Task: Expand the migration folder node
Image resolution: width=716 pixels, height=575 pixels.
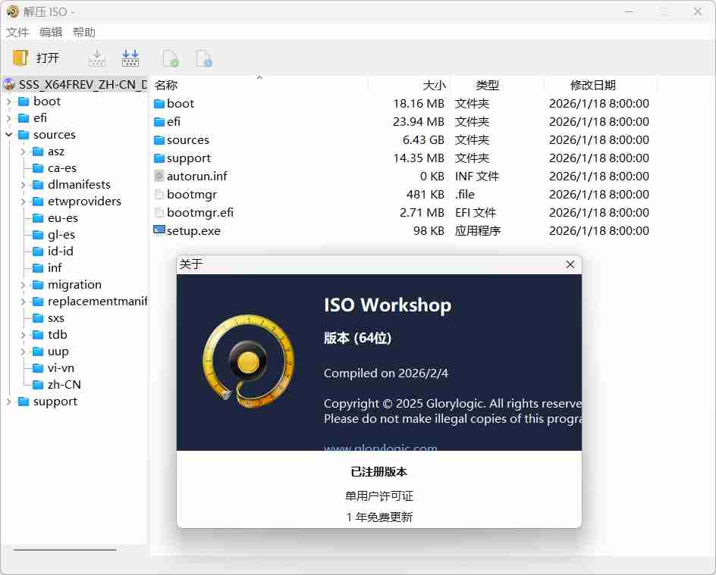Action: pos(24,285)
